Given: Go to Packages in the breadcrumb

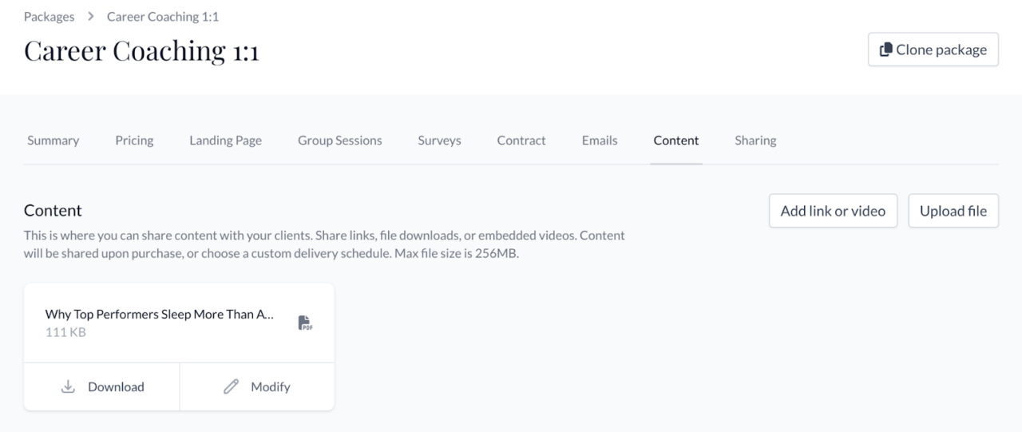Looking at the screenshot, I should pos(49,17).
